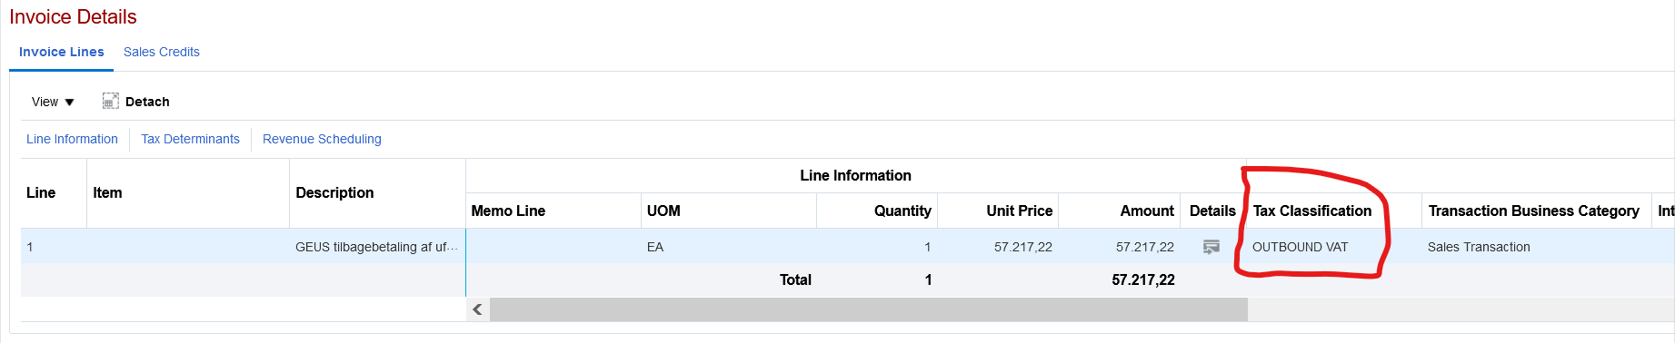Select the OUTBOUND VAT tax classification cell

1301,247
